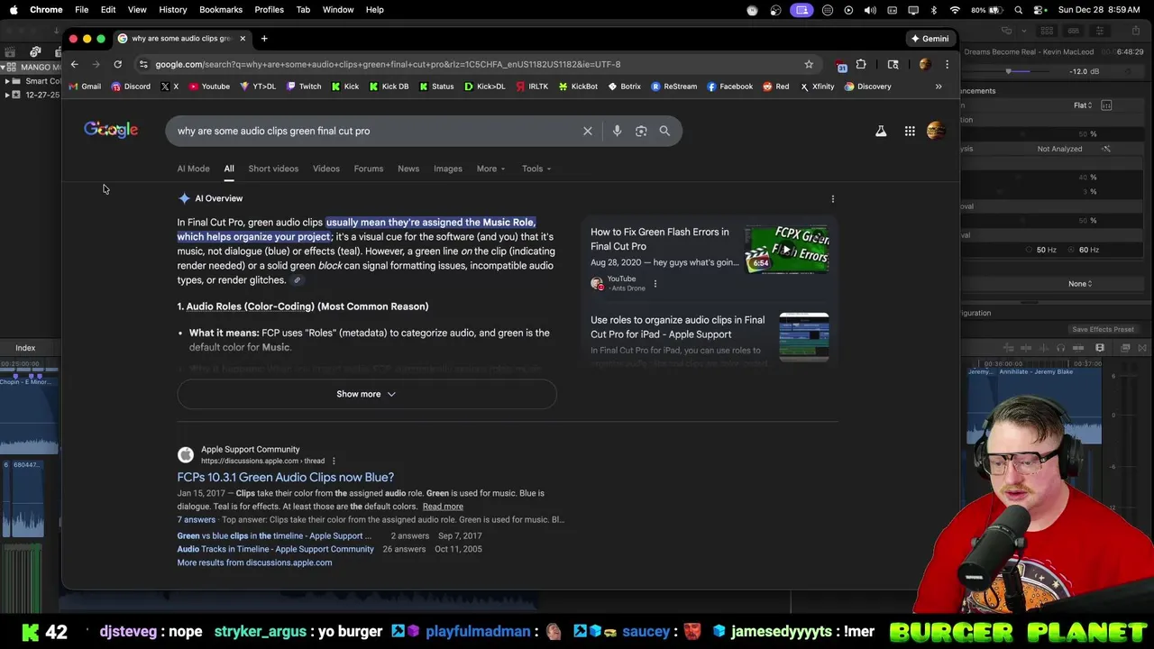
Task: Open the Google apps grid
Action: 910,131
